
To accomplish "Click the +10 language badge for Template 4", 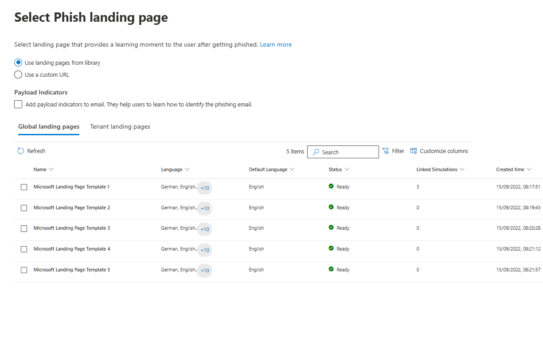I will click(204, 250).
